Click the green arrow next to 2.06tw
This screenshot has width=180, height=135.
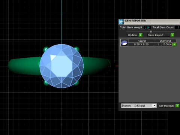tap(174, 44)
